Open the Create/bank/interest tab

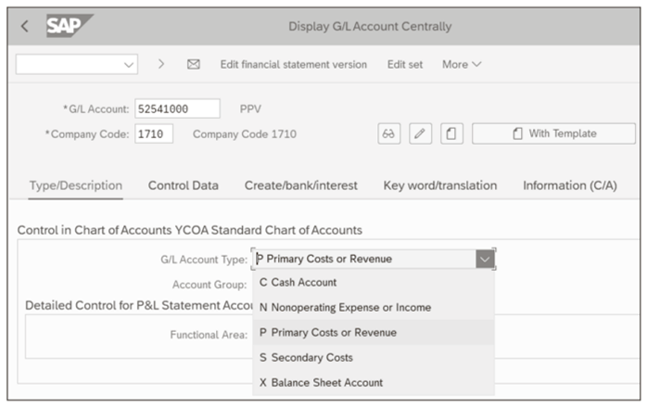coord(301,185)
